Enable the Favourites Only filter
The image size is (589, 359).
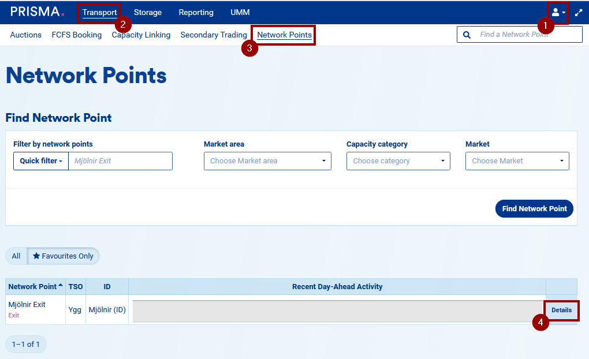(64, 256)
